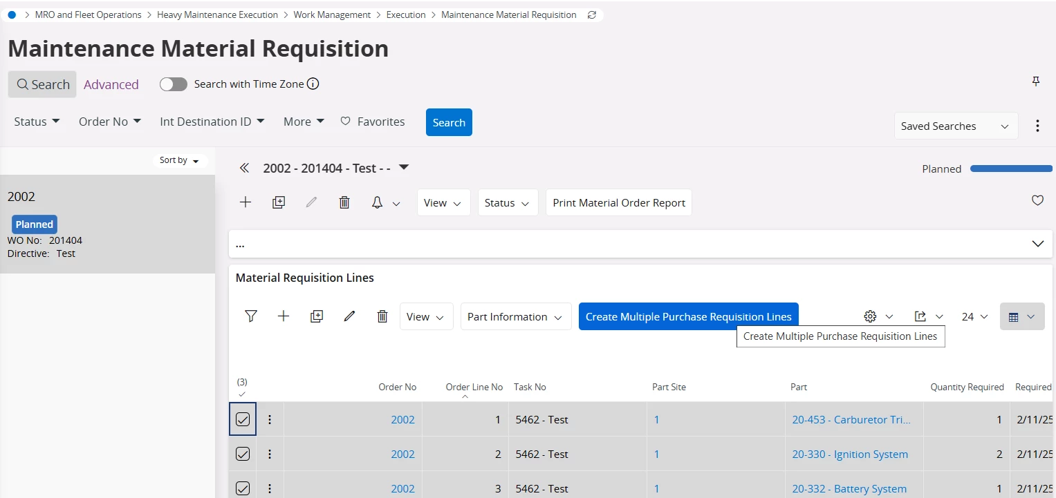Click Create Multiple Purchase Requisition Lines button
This screenshot has height=498, width=1056.
tap(688, 316)
